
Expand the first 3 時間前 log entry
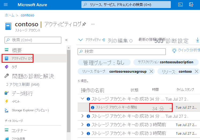tap(82, 124)
